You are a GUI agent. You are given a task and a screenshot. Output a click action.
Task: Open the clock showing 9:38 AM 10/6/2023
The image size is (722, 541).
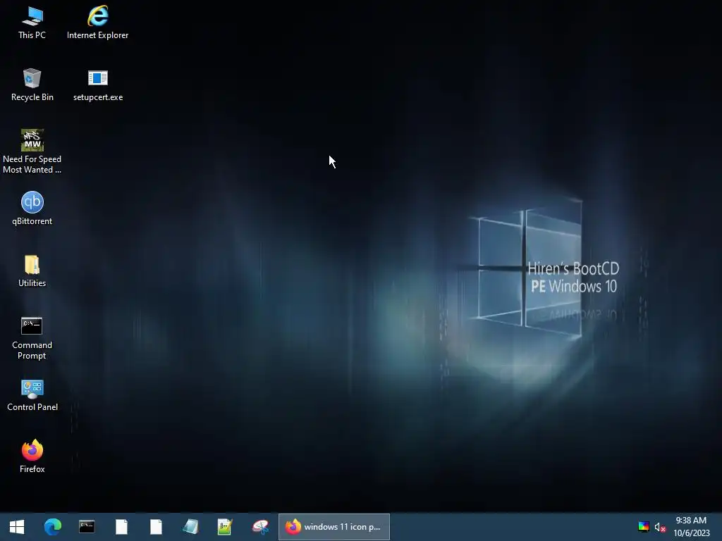[x=691, y=527]
